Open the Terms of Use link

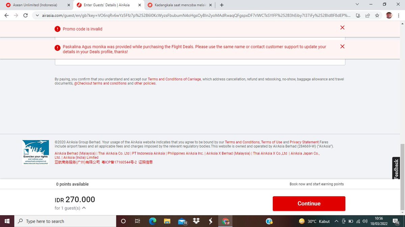point(272,142)
